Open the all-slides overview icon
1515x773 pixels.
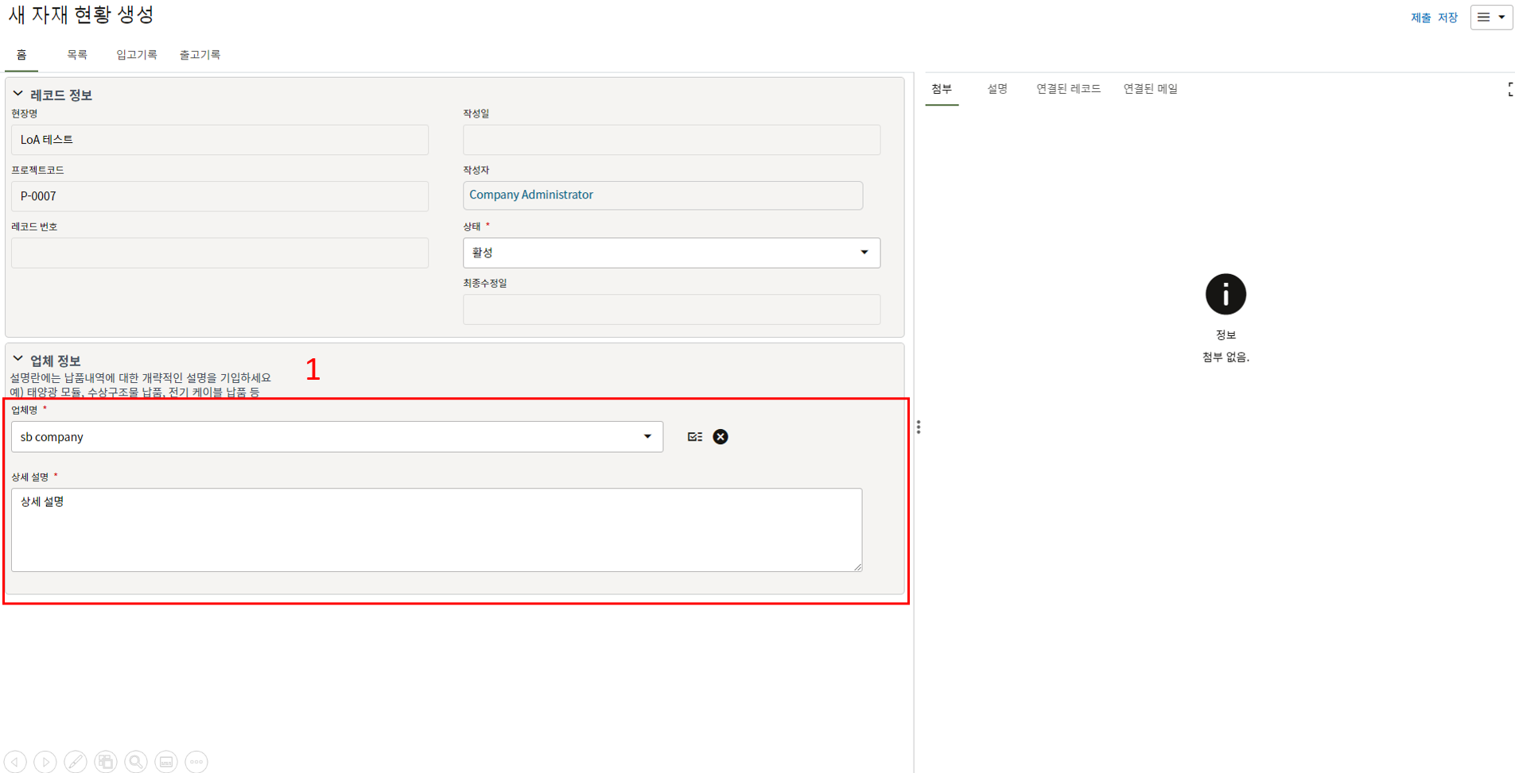(x=106, y=762)
